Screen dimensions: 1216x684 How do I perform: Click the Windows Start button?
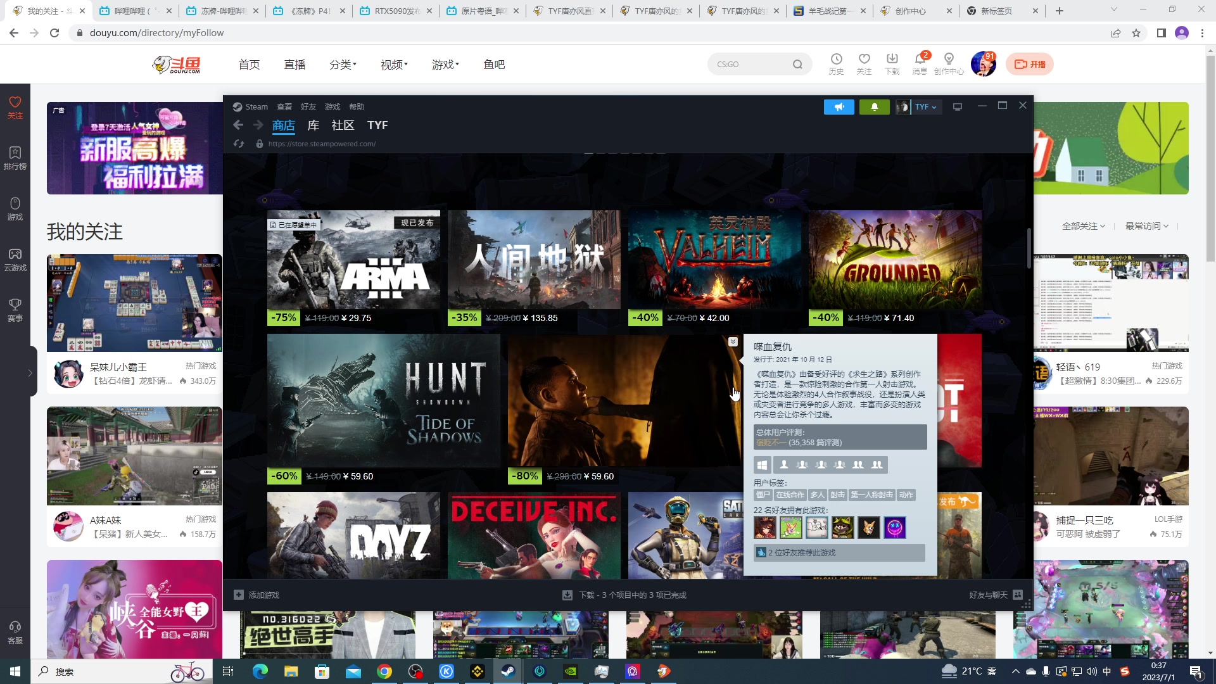click(15, 671)
